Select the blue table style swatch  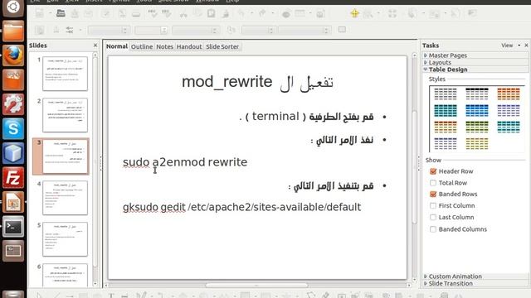(477, 110)
